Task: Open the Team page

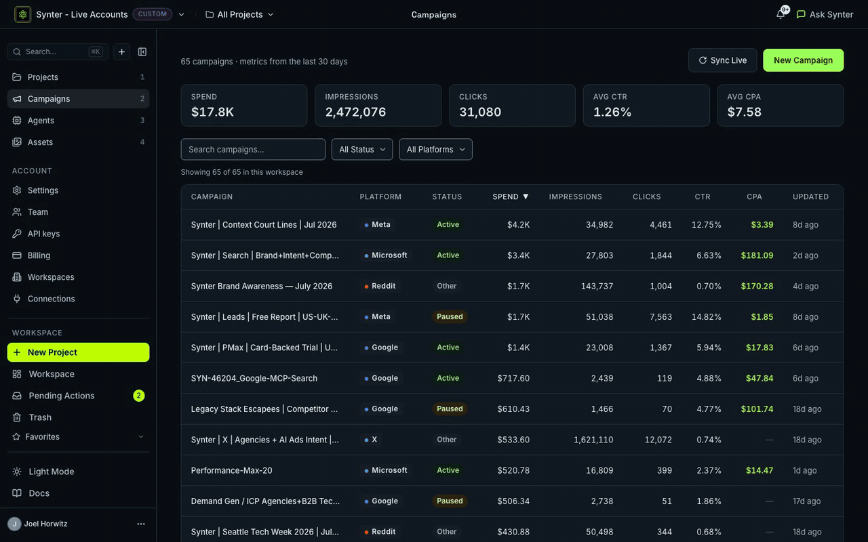Action: coord(79,212)
